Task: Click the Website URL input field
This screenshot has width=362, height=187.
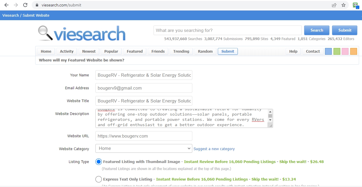Action: [144, 136]
